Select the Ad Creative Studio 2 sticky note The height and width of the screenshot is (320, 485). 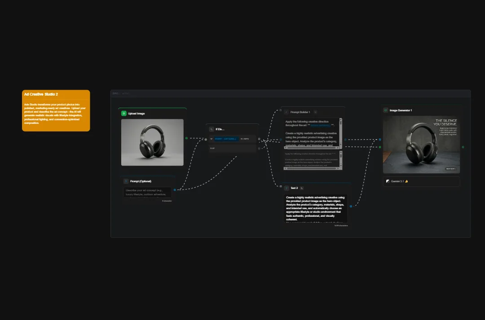56,110
